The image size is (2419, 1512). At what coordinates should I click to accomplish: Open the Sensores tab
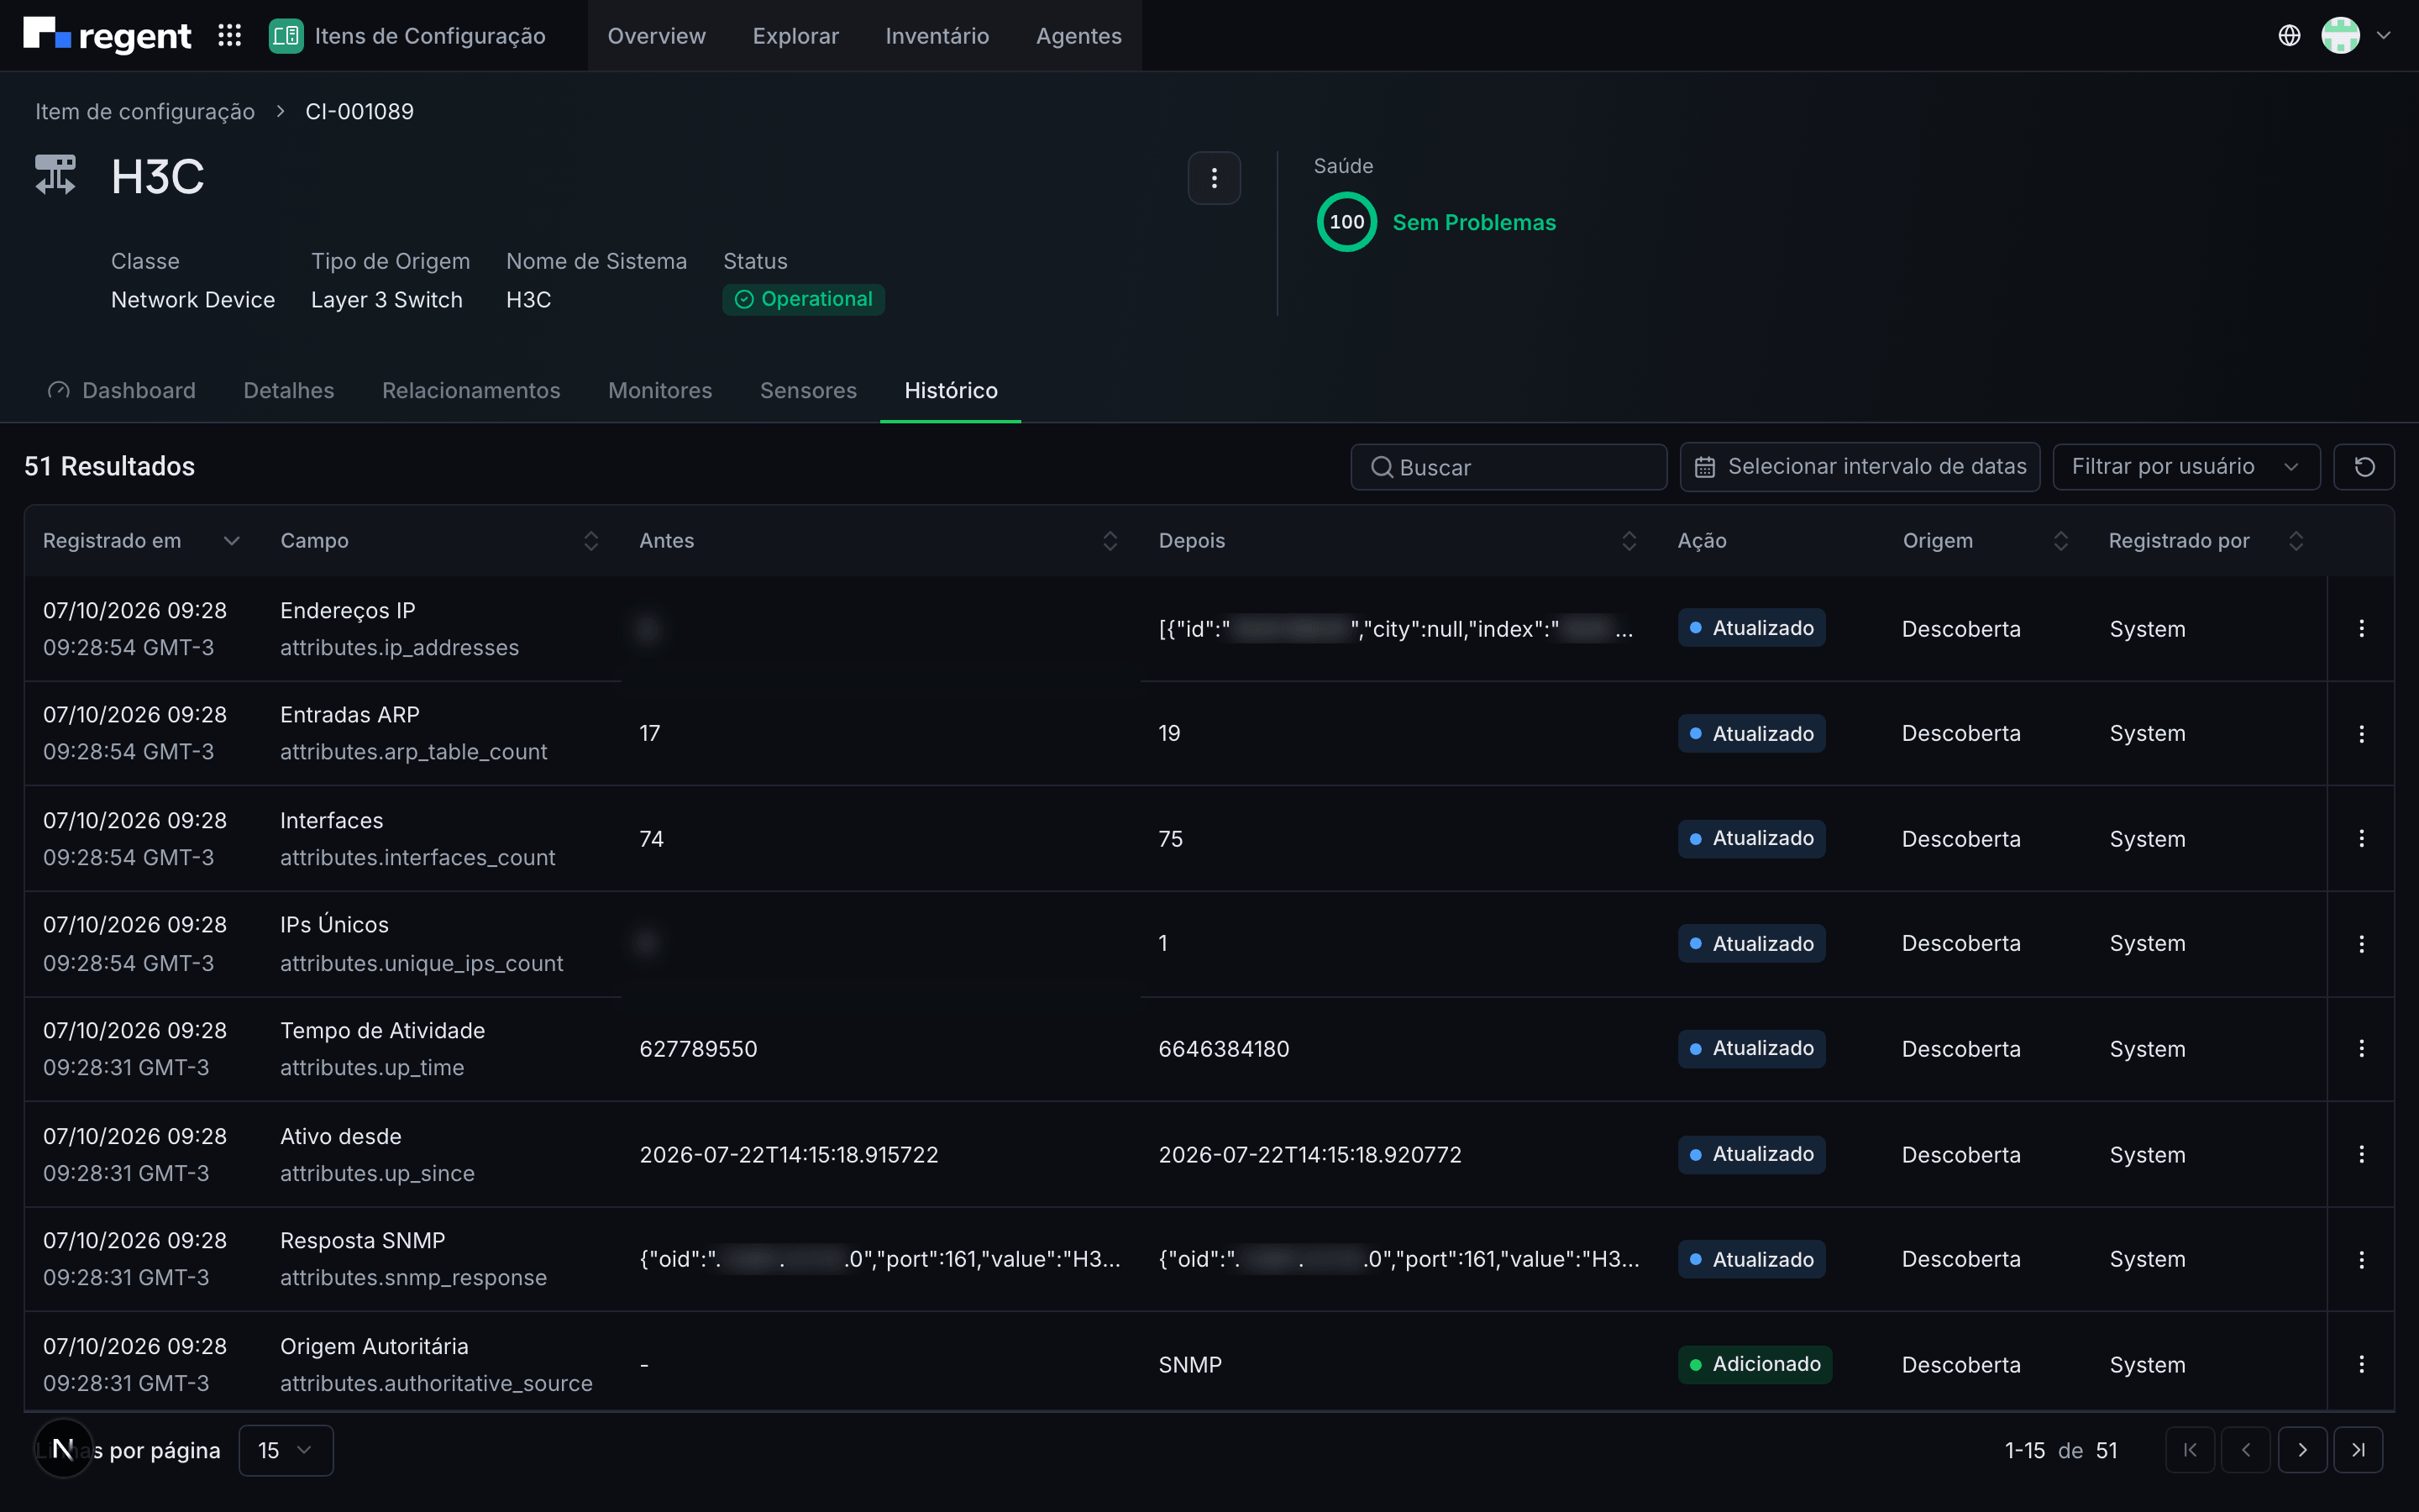pos(808,390)
